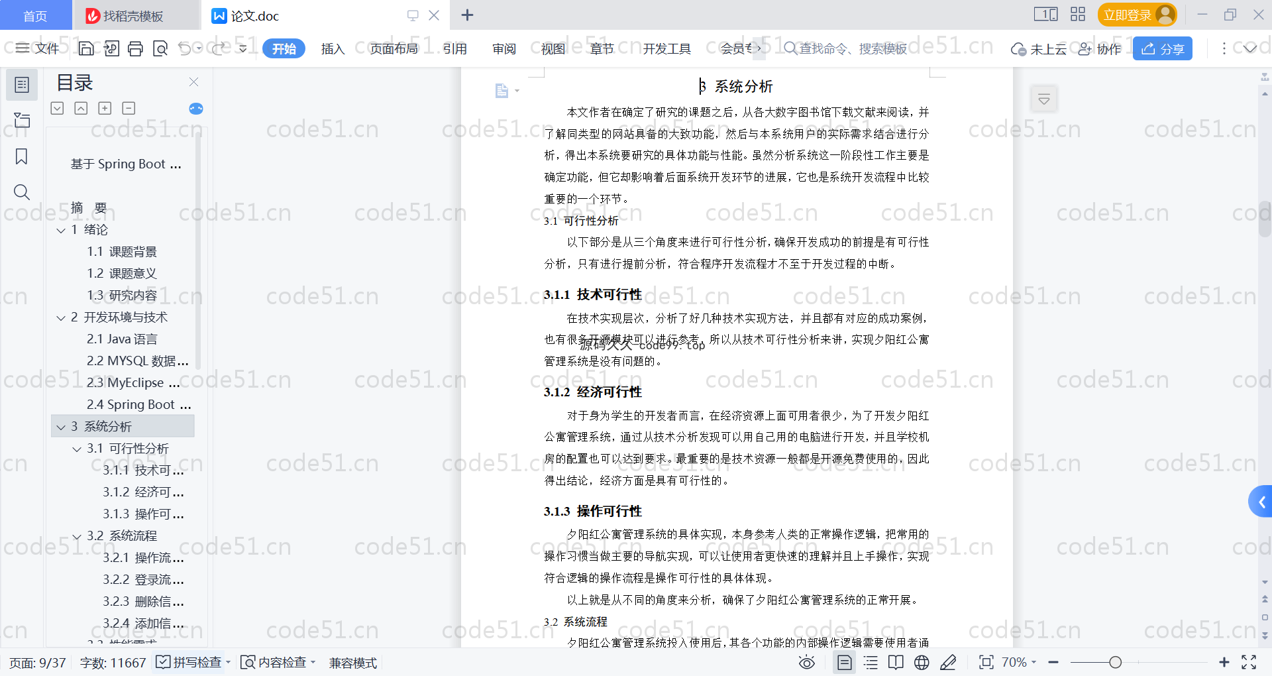Screen dimensions: 1272x676
Task: Click the page document icon beside heading
Action: point(502,91)
